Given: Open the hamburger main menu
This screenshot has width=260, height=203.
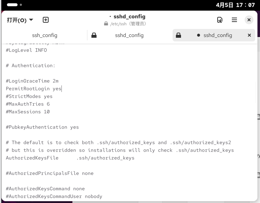Looking at the screenshot, I should tap(234, 20).
